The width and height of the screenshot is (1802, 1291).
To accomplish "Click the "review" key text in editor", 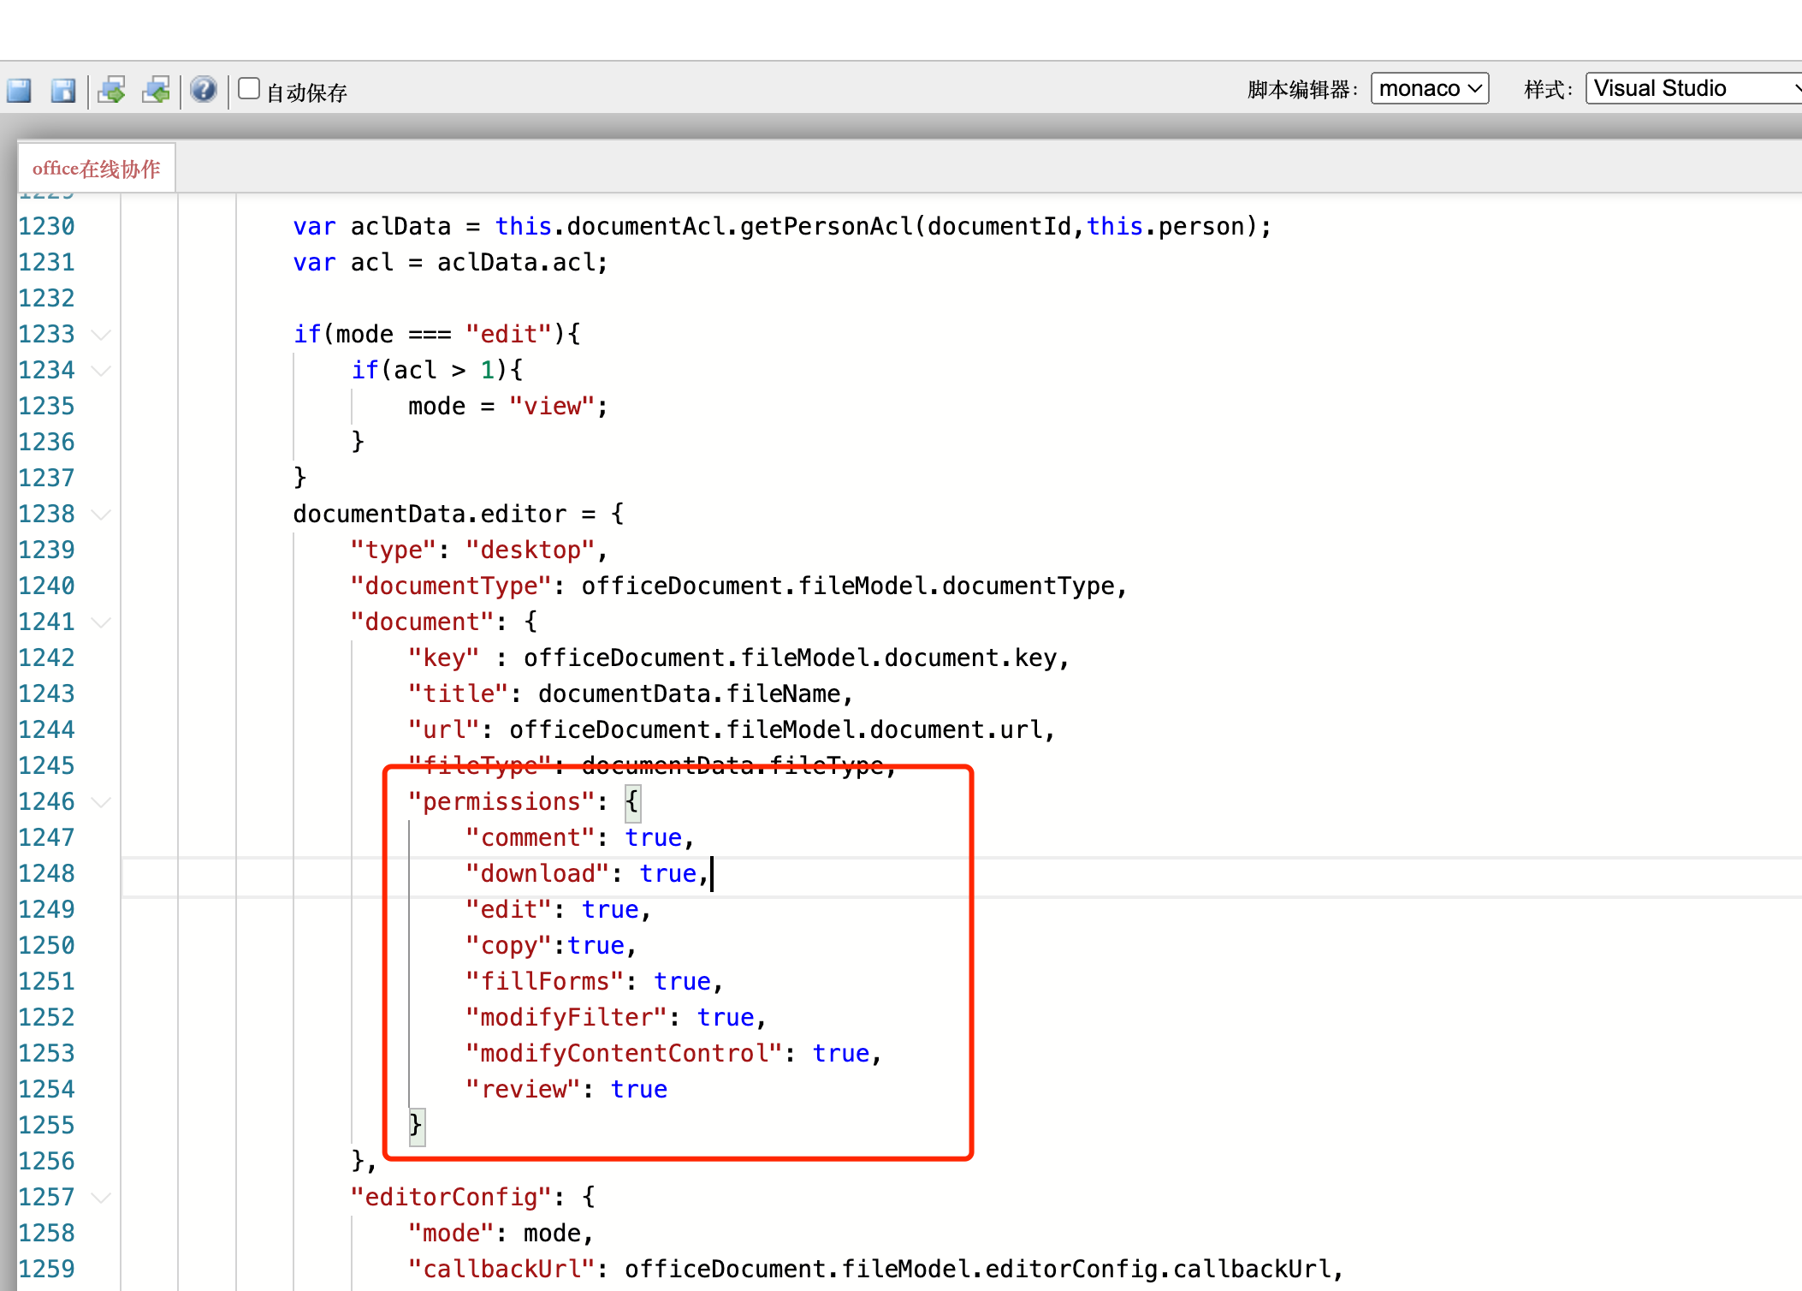I will coord(524,1090).
